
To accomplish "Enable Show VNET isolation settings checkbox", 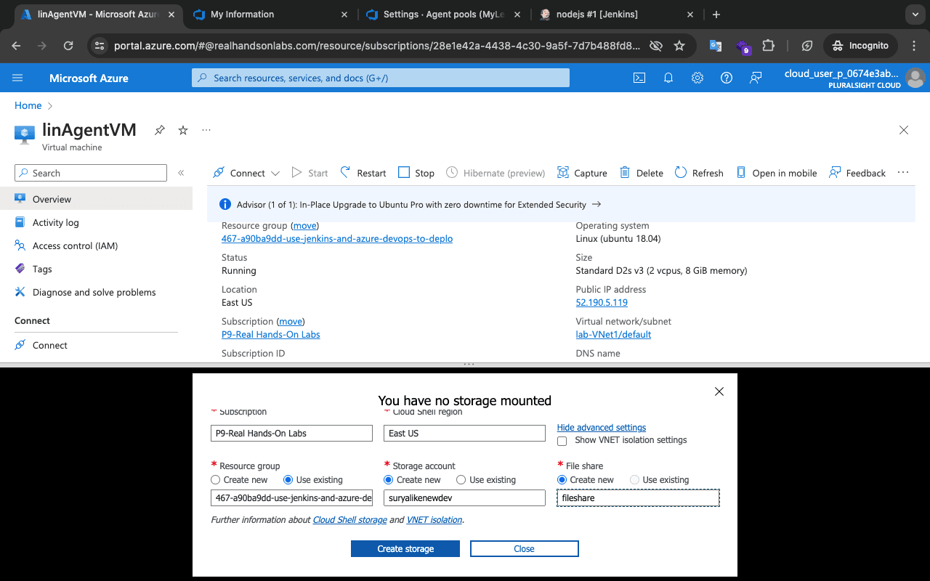I will 562,441.
